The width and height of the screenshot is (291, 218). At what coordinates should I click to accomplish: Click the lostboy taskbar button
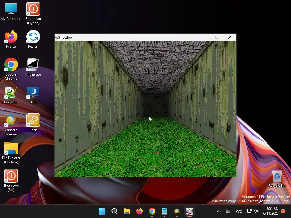coord(190,211)
